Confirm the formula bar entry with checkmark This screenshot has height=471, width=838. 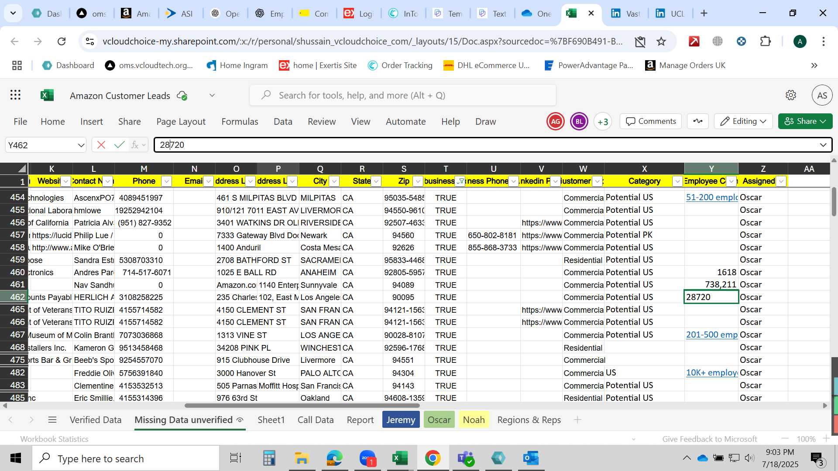(x=119, y=145)
